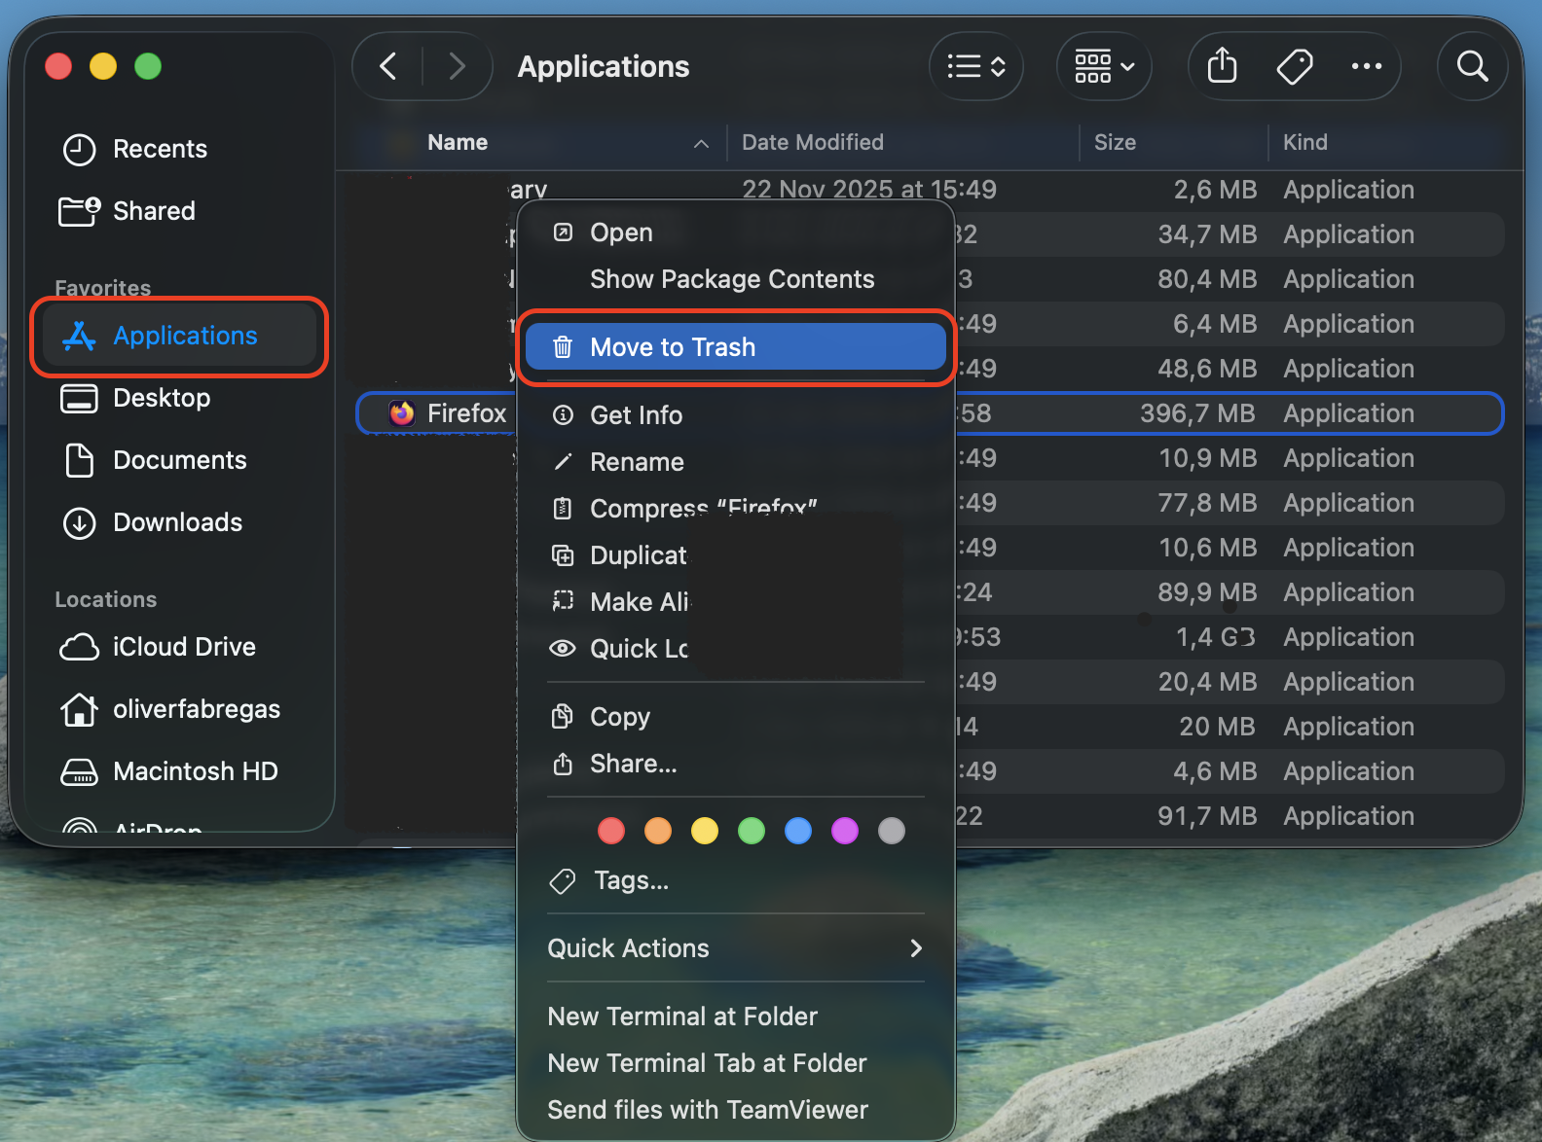Click the Trash icon beside Move to Trash

[563, 347]
